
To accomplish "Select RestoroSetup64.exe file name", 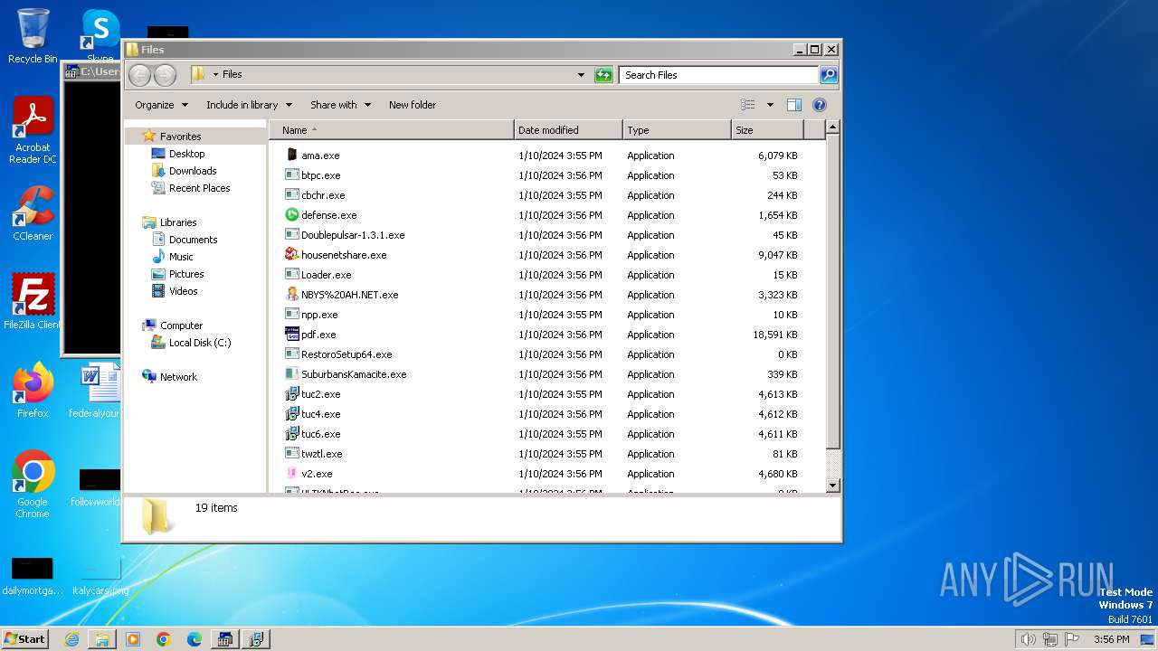I will tap(346, 354).
